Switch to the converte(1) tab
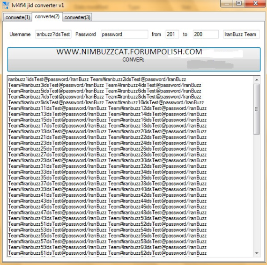Screen dimensions: 267x265 pos(17,17)
